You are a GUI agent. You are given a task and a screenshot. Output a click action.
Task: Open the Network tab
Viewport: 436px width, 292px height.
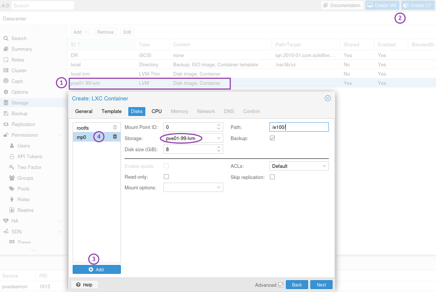pyautogui.click(x=206, y=111)
